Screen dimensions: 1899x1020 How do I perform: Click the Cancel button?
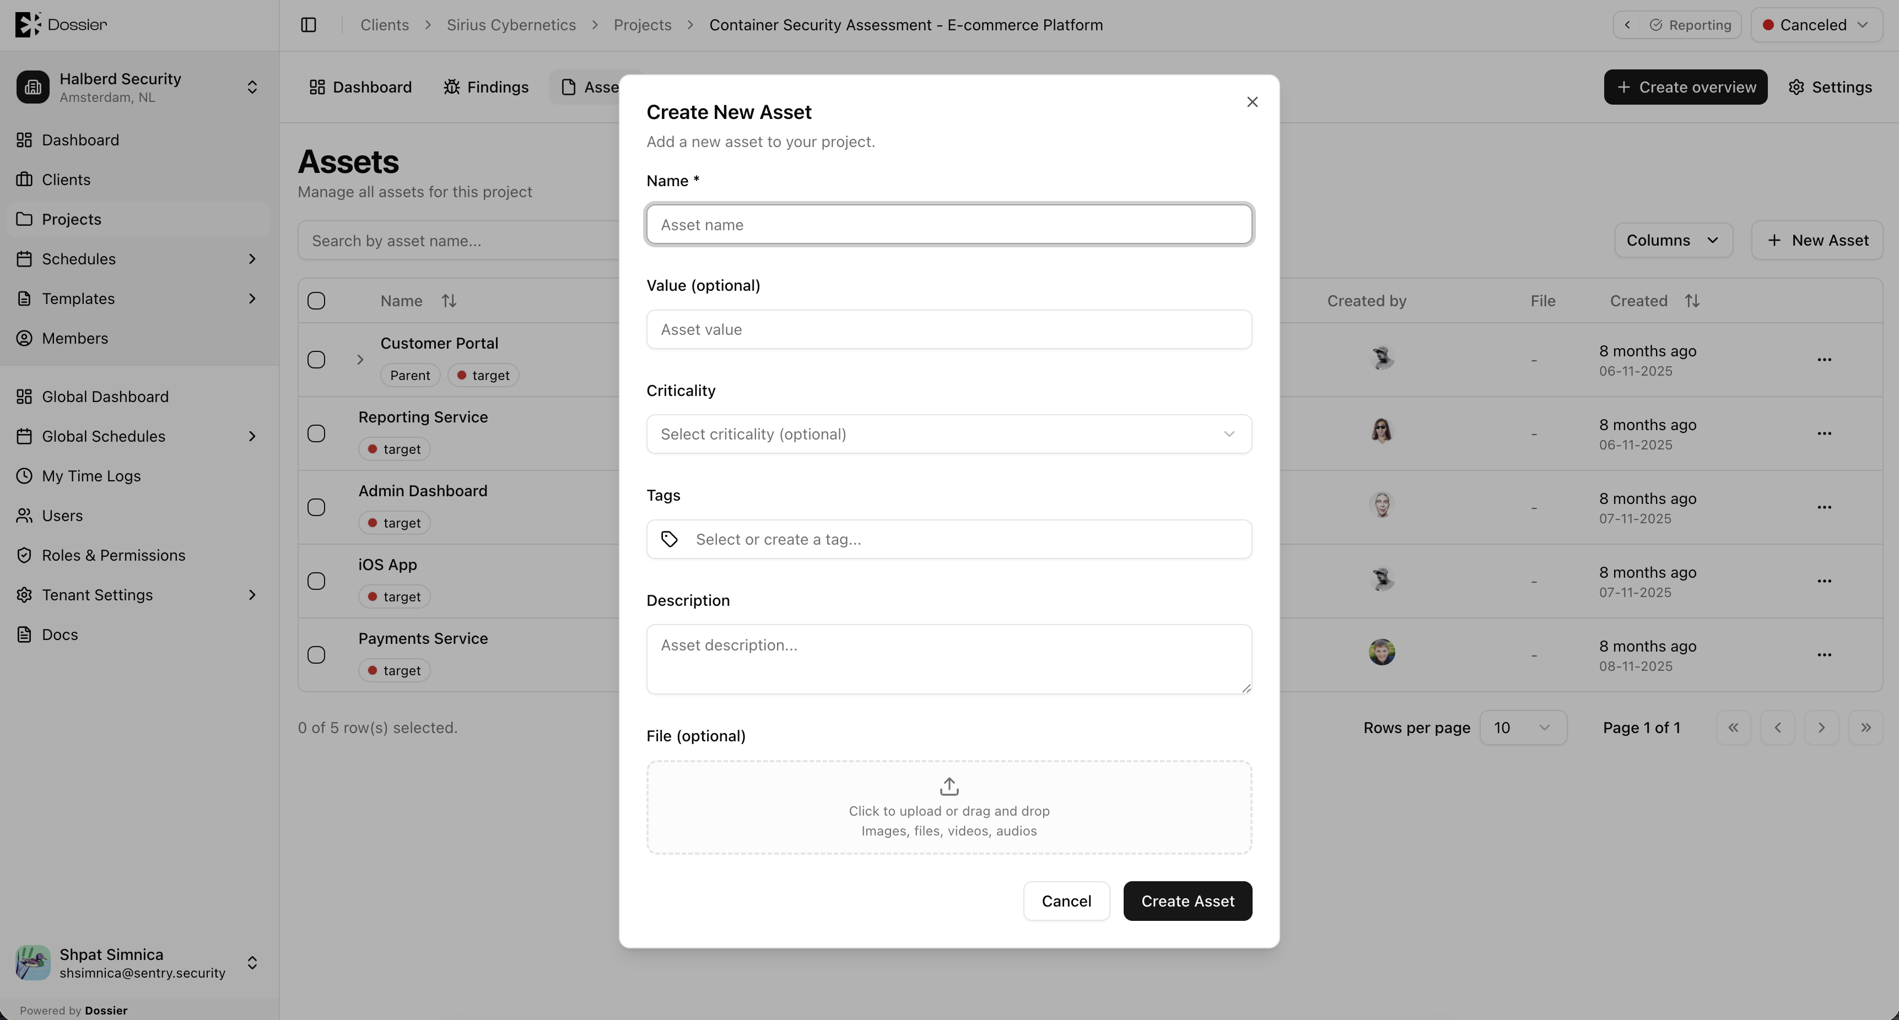point(1066,900)
